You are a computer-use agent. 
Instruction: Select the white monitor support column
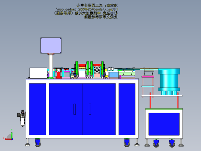[51, 66]
